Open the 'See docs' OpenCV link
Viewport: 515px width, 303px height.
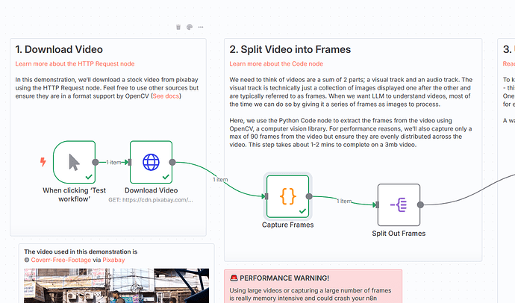[166, 96]
